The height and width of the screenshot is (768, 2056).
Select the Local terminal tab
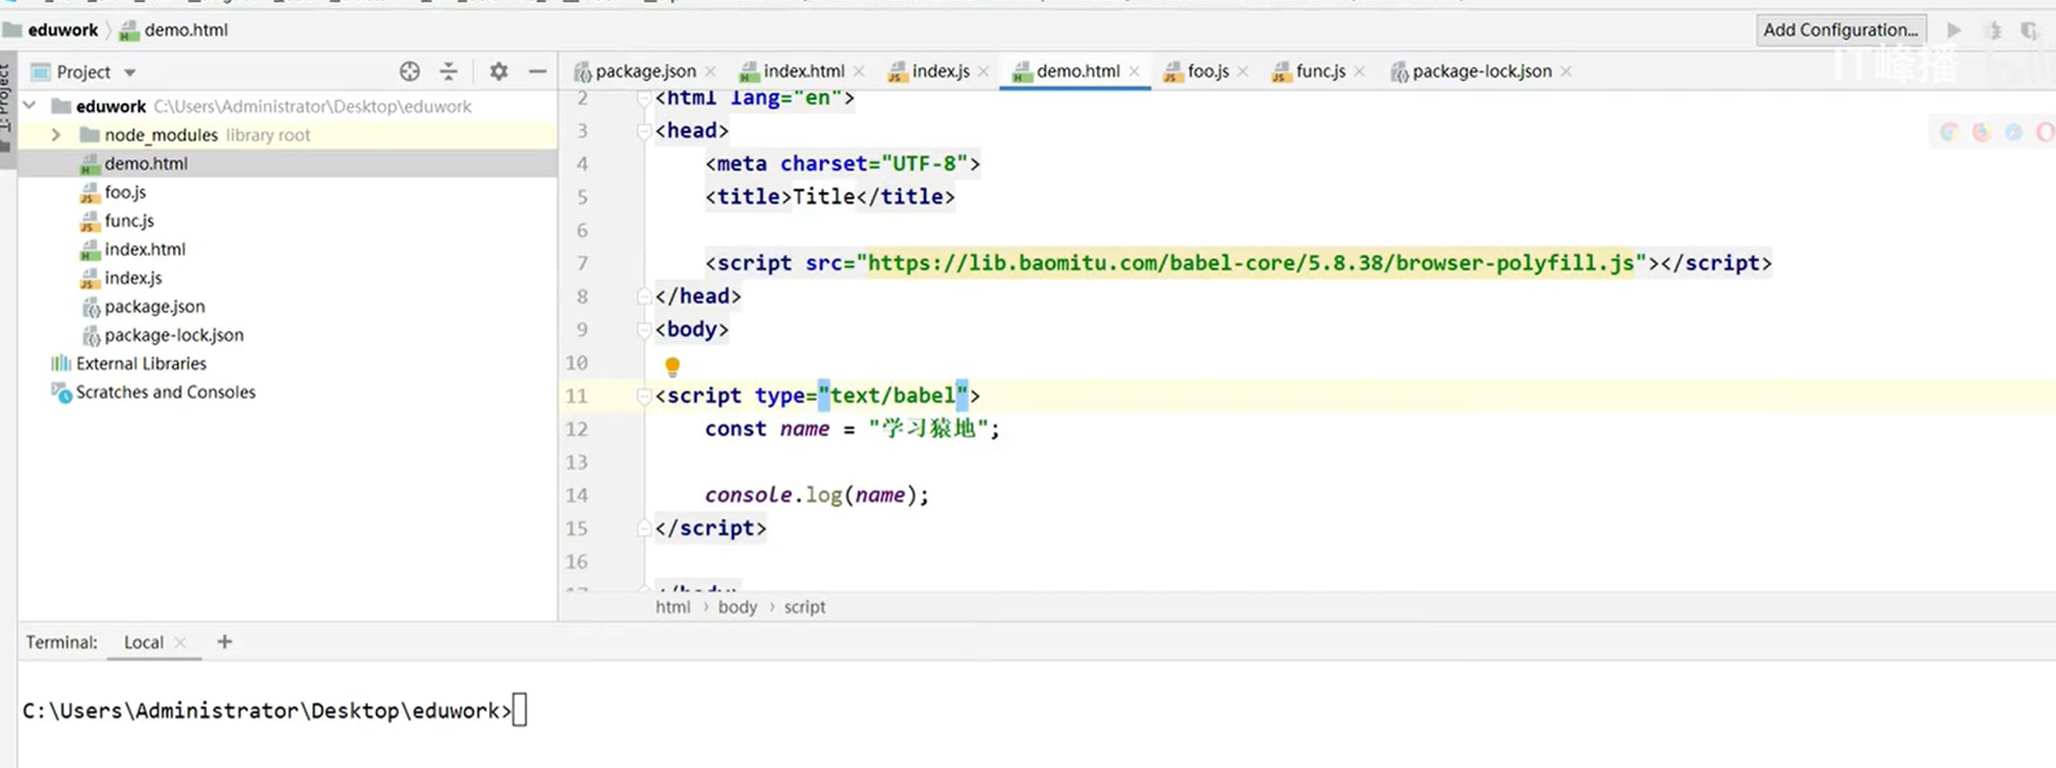click(x=143, y=642)
